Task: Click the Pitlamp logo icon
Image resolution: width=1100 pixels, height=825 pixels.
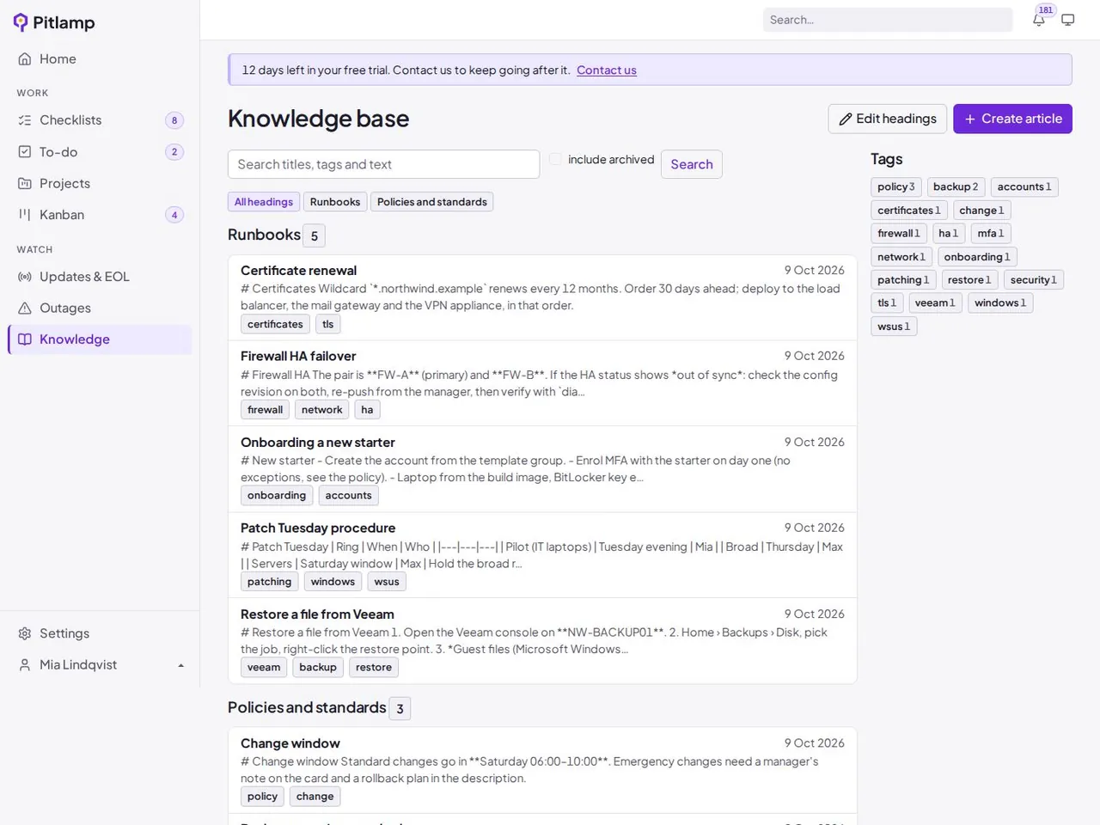Action: pos(21,22)
